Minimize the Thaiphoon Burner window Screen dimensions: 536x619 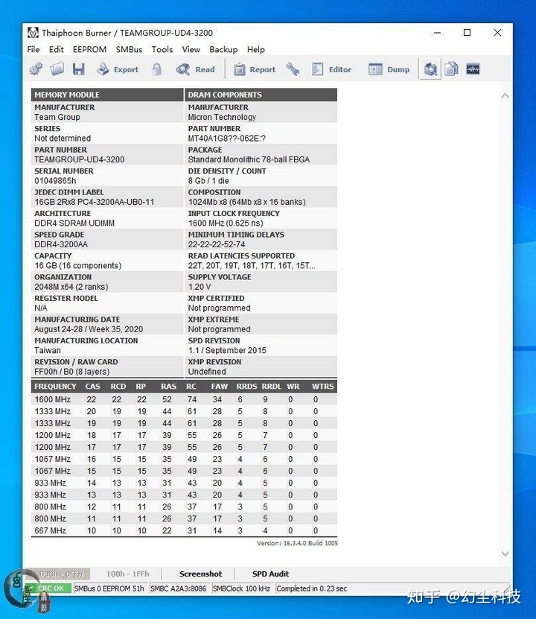coord(437,33)
